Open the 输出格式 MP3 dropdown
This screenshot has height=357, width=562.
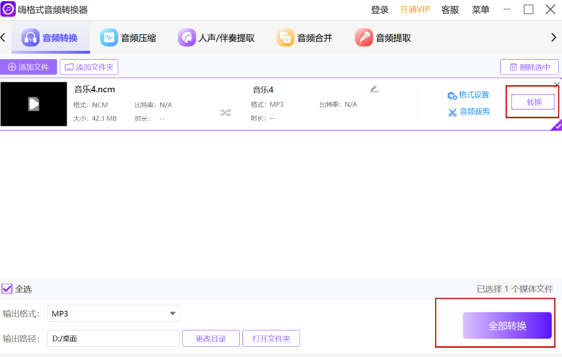click(x=173, y=313)
